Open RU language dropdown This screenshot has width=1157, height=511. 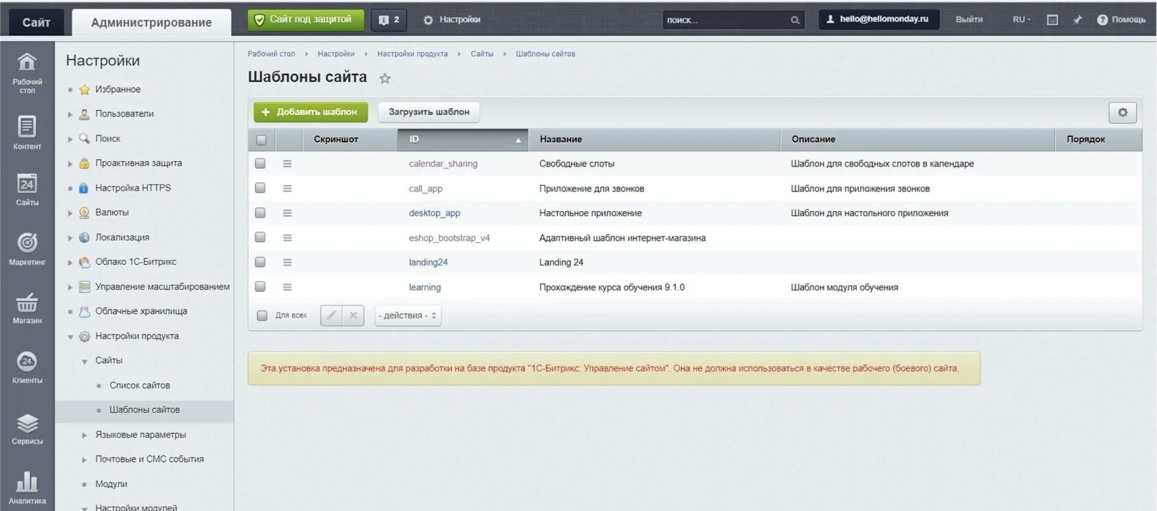(1021, 20)
